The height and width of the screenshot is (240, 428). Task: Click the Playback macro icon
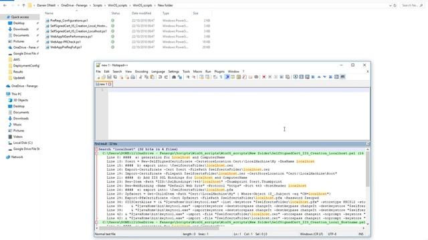[276, 77]
